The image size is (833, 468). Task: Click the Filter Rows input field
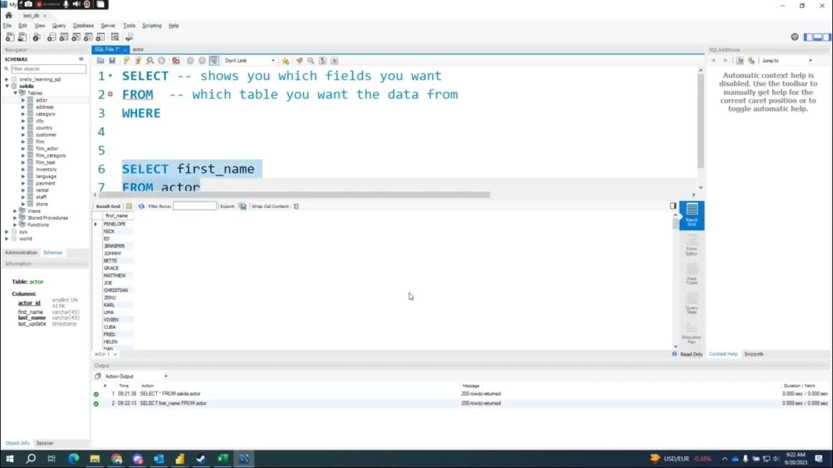(195, 206)
